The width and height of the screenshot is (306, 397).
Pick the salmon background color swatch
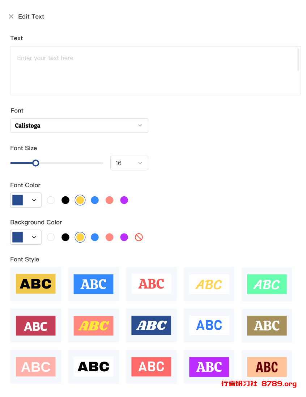pyautogui.click(x=110, y=237)
